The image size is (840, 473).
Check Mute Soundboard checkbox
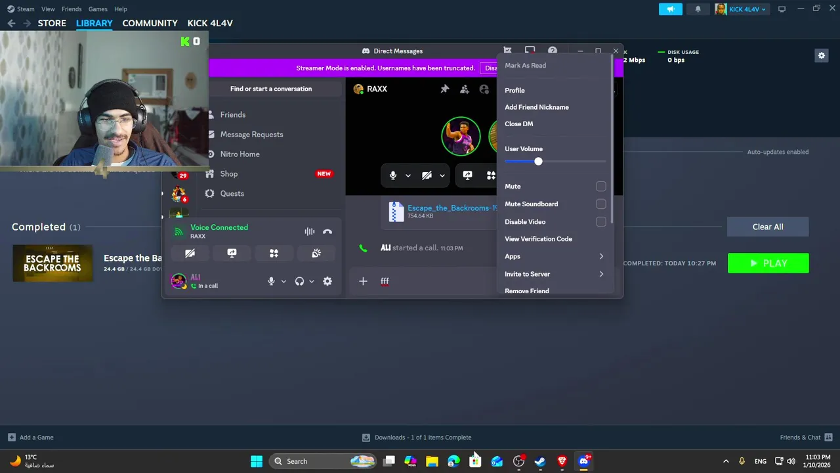(600, 204)
